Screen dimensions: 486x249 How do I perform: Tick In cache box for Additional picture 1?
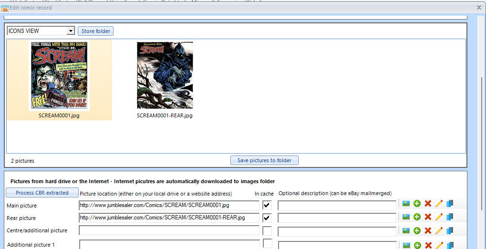(268, 243)
